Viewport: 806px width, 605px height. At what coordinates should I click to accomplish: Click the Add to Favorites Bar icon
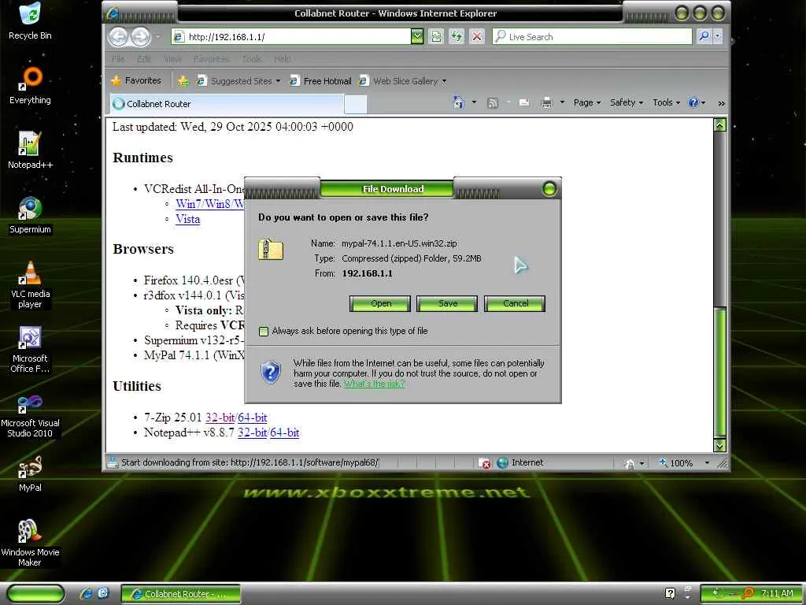coord(183,81)
